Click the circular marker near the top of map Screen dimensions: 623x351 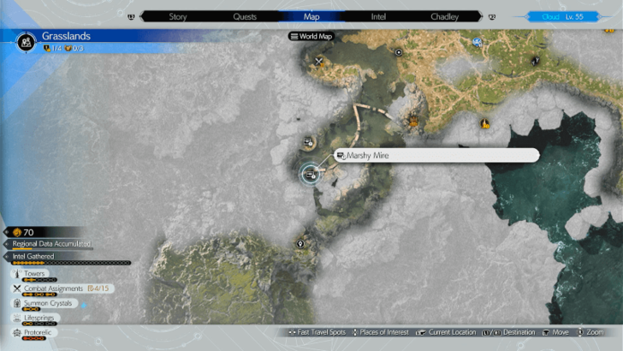click(399, 52)
